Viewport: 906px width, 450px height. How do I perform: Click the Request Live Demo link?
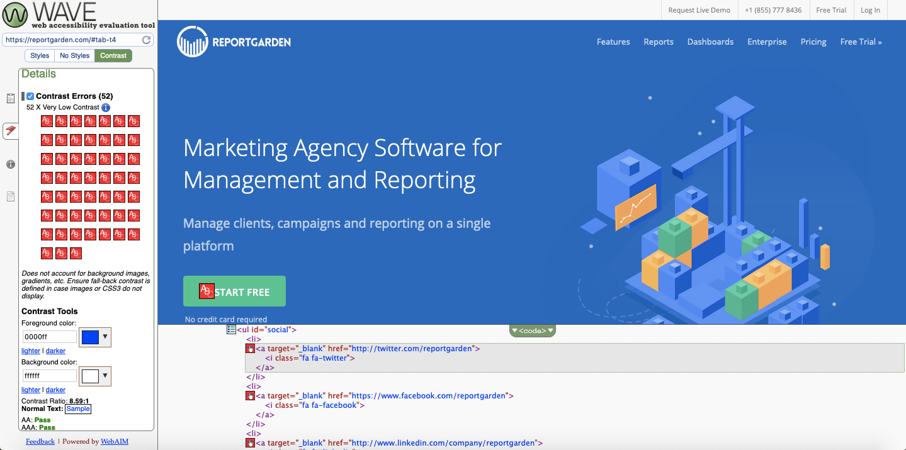click(x=699, y=10)
